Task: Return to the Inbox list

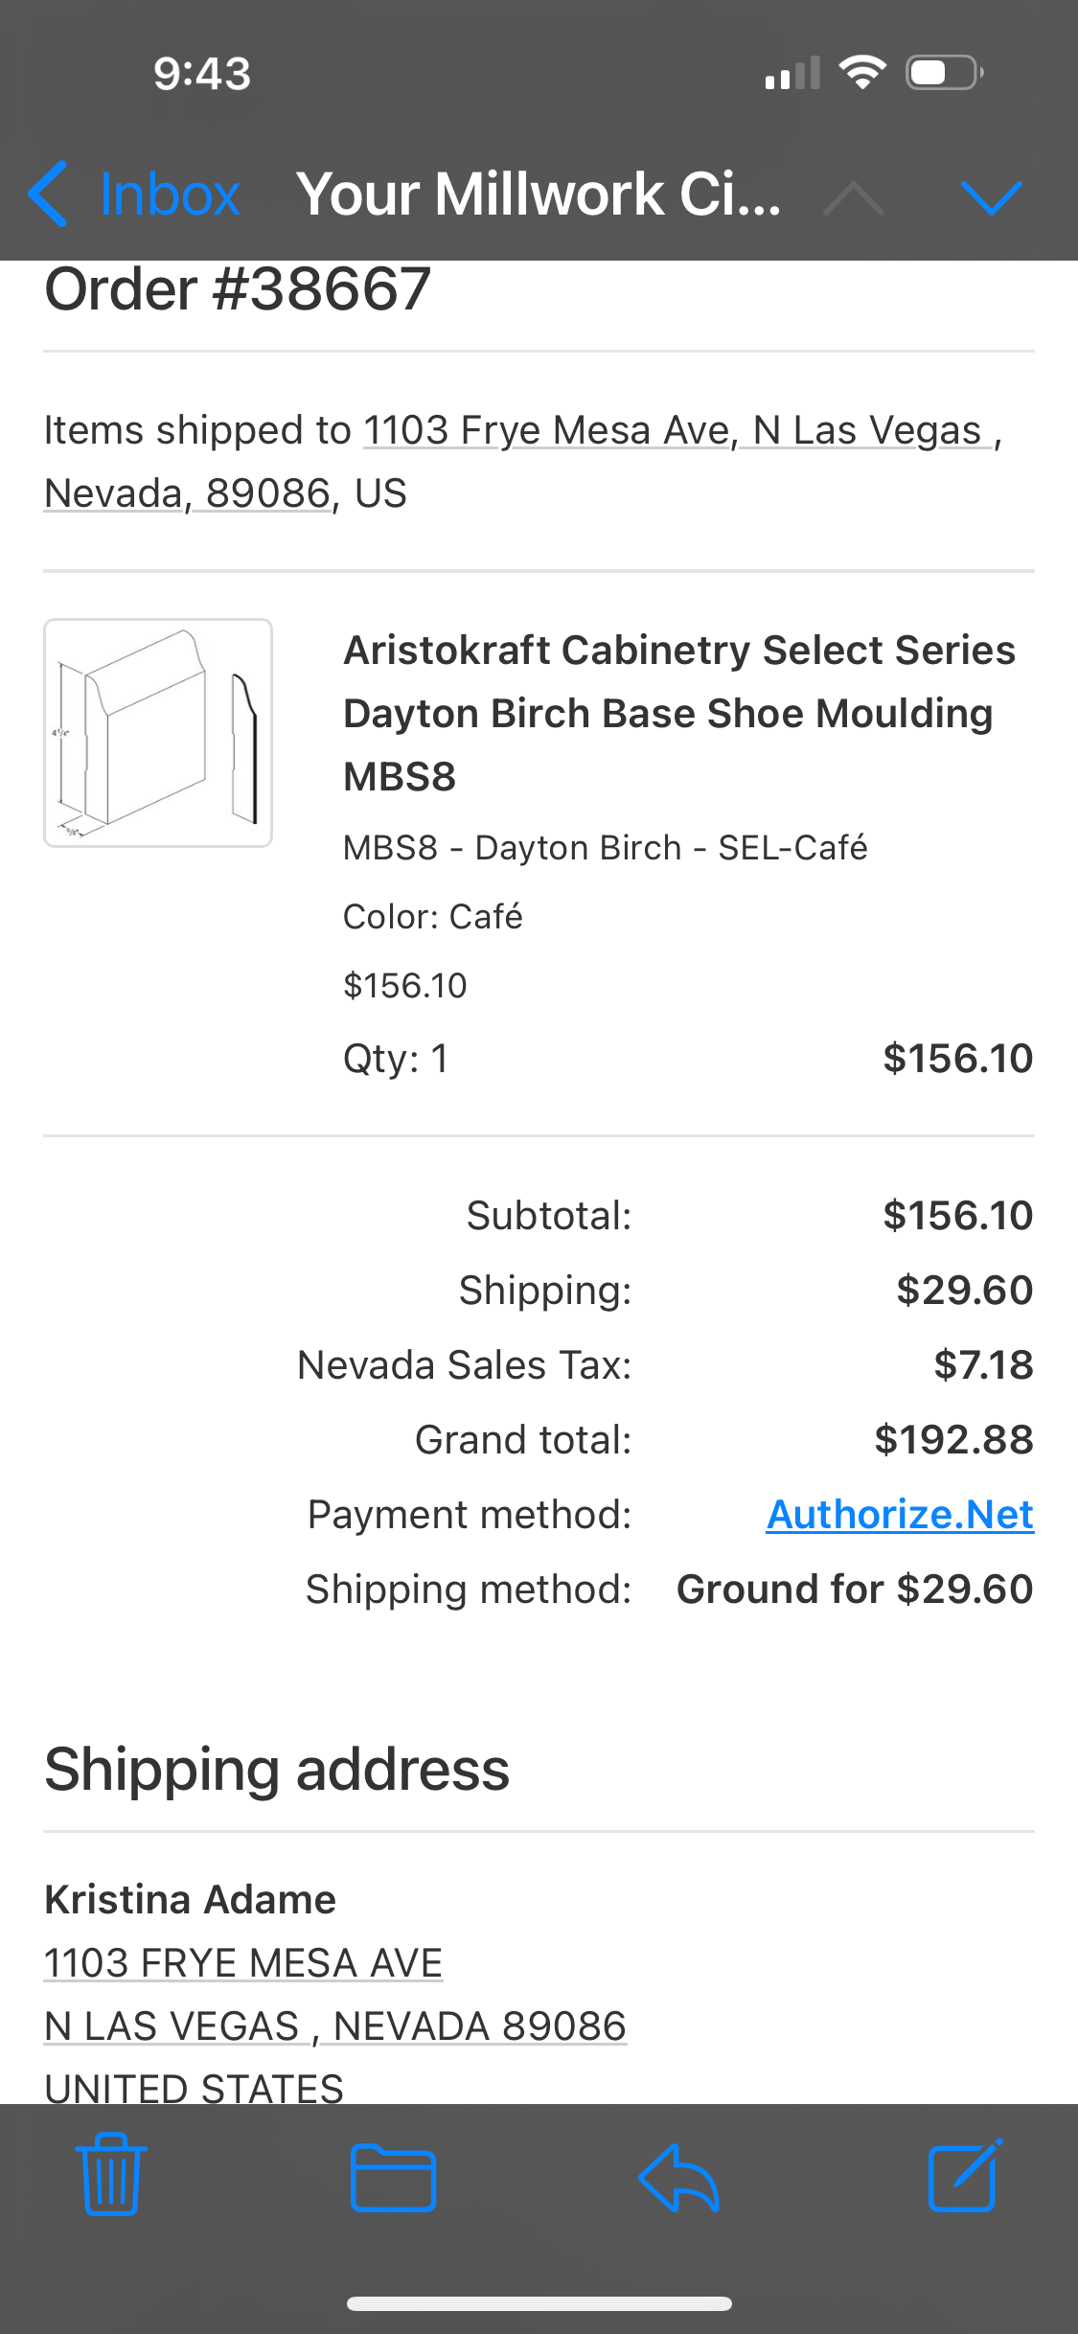Action: coord(170,194)
